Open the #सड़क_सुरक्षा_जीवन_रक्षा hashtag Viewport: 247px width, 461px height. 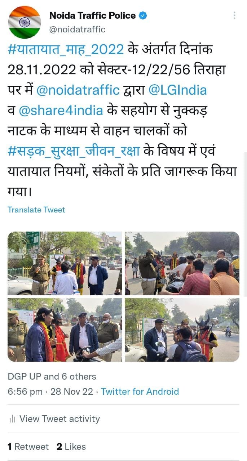click(74, 152)
